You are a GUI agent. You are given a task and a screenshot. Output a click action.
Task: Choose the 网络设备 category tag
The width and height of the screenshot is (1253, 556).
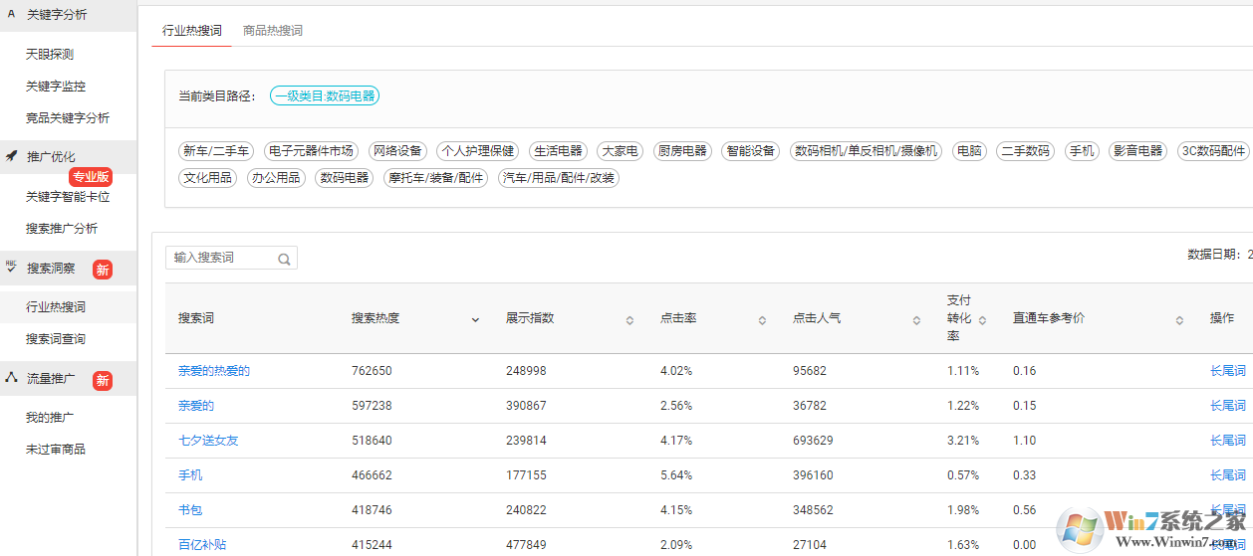pos(397,151)
